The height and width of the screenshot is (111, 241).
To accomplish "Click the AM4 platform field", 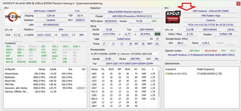I will tap(61, 29).
